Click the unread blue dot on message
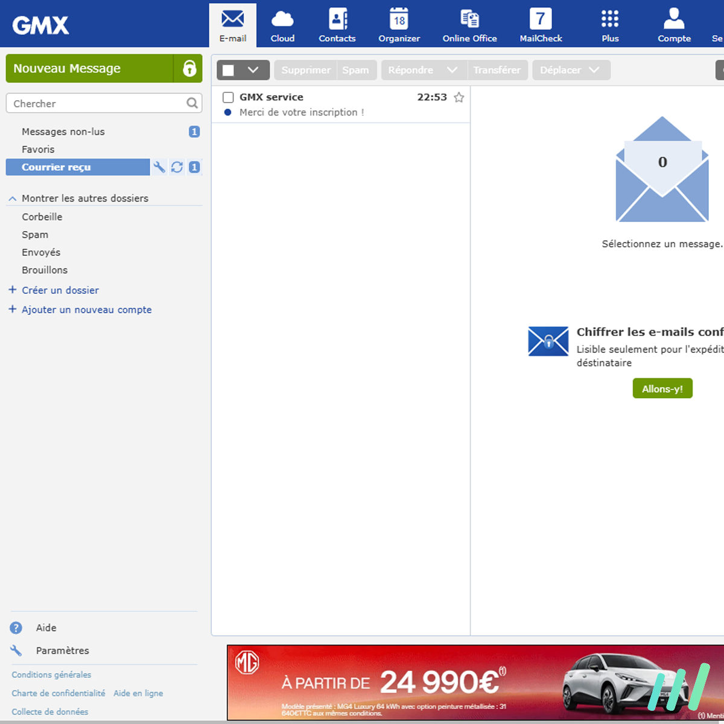Viewport: 724px width, 724px height. coord(227,112)
